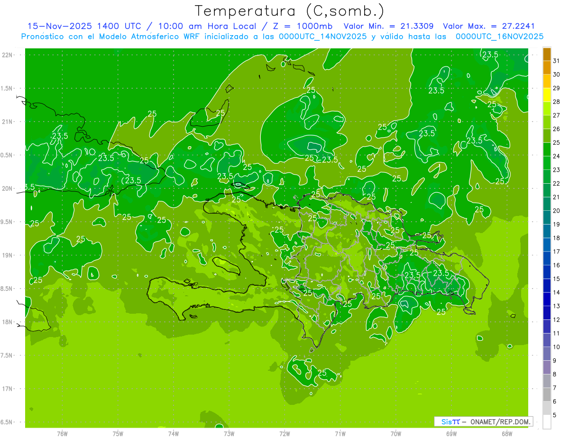Click the '75W' longitude axis label
The width and height of the screenshot is (569, 440).
118,433
